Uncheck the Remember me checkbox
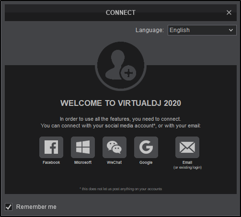 (x=9, y=207)
